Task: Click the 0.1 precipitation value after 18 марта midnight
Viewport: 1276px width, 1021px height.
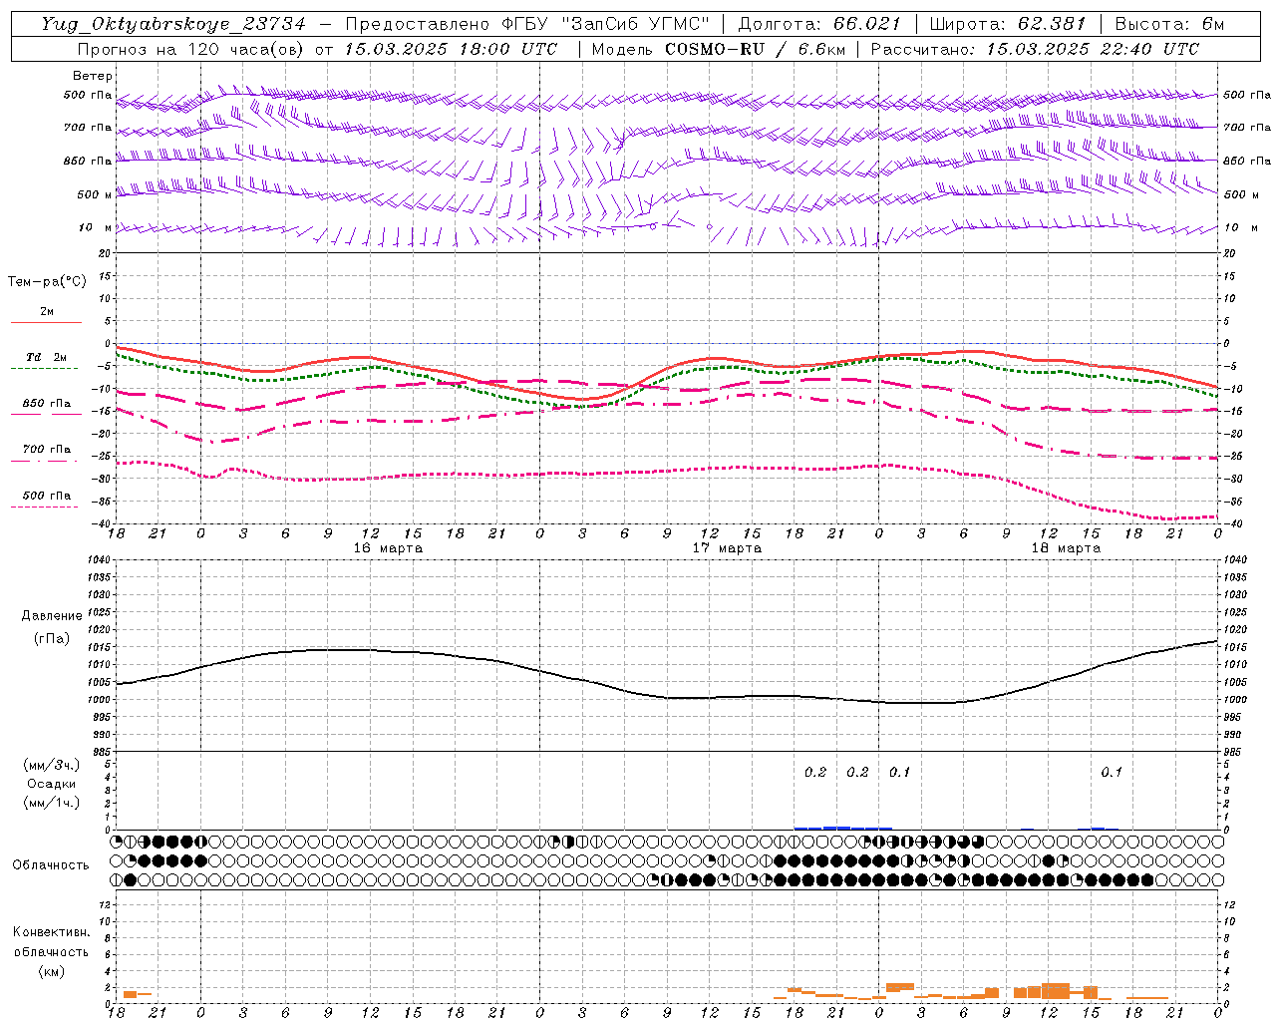Action: (899, 772)
